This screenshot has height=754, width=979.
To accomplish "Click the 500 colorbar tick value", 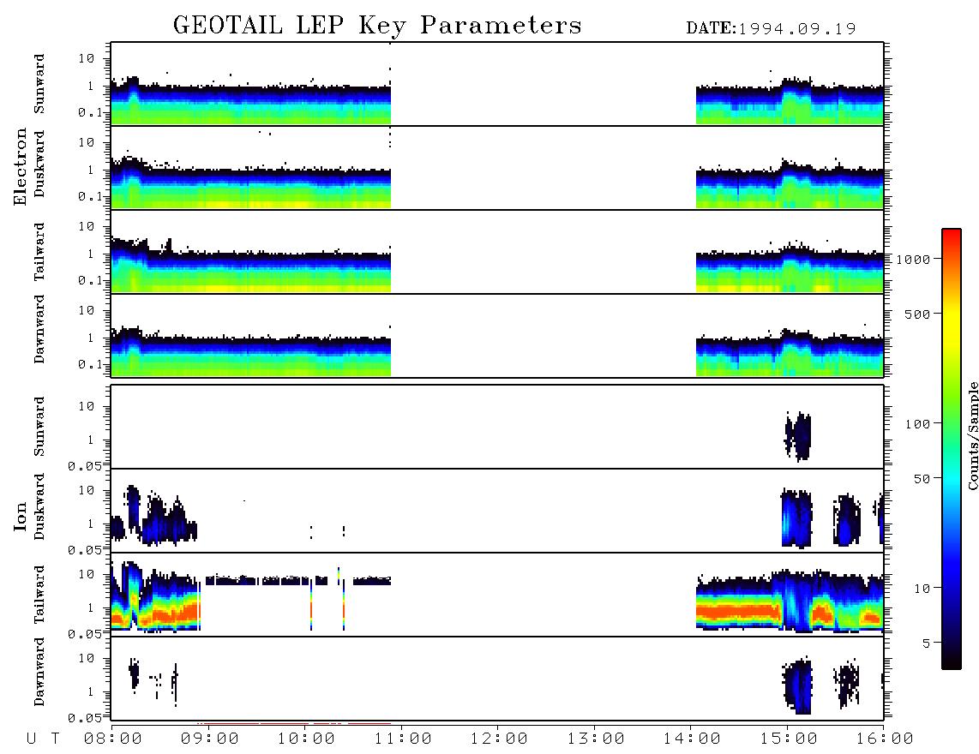I will point(918,314).
